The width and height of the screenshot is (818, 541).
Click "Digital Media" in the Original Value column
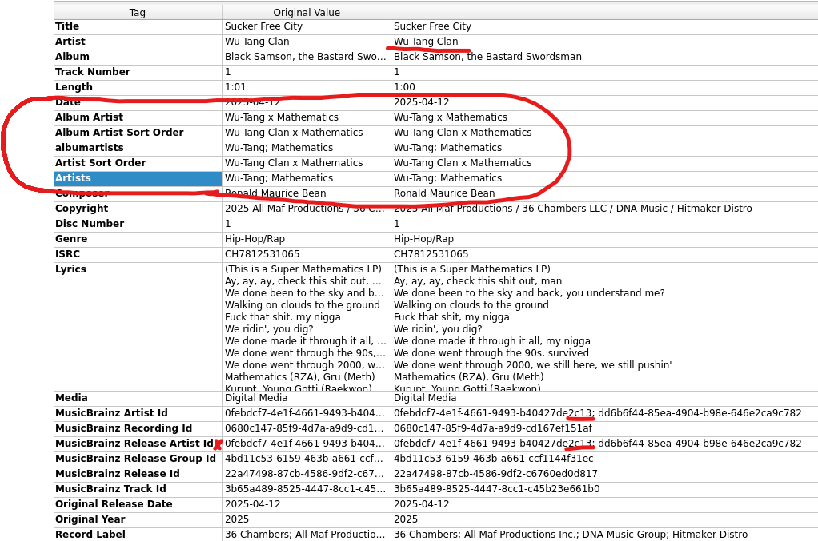coord(256,398)
